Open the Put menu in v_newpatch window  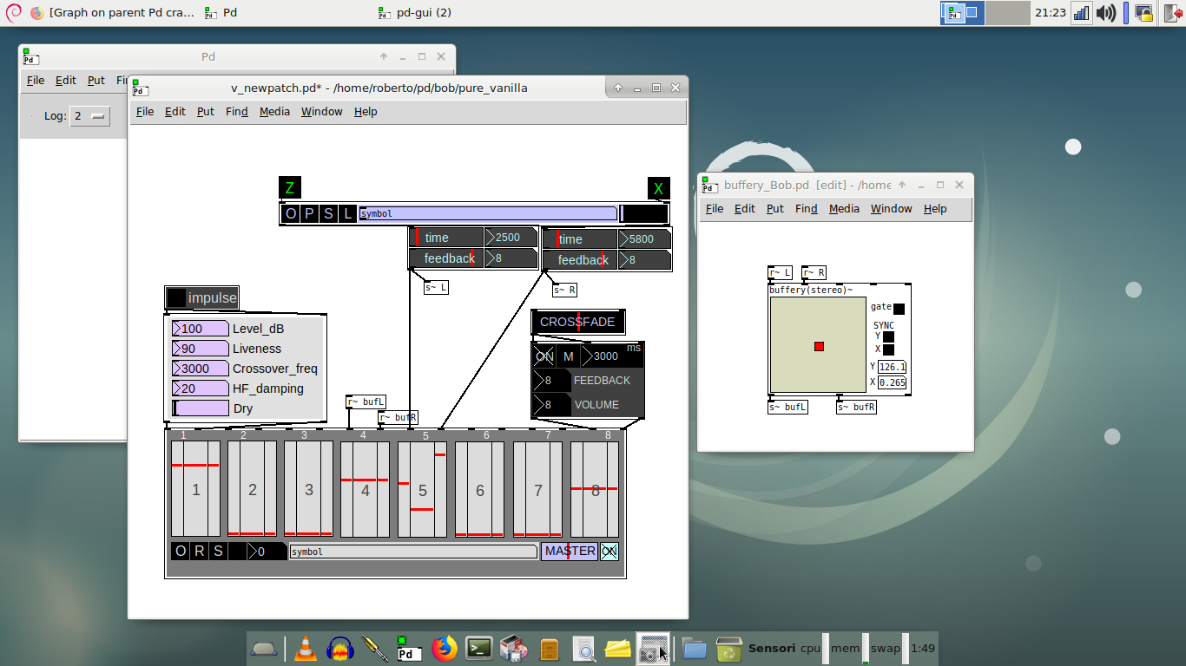[x=206, y=112]
